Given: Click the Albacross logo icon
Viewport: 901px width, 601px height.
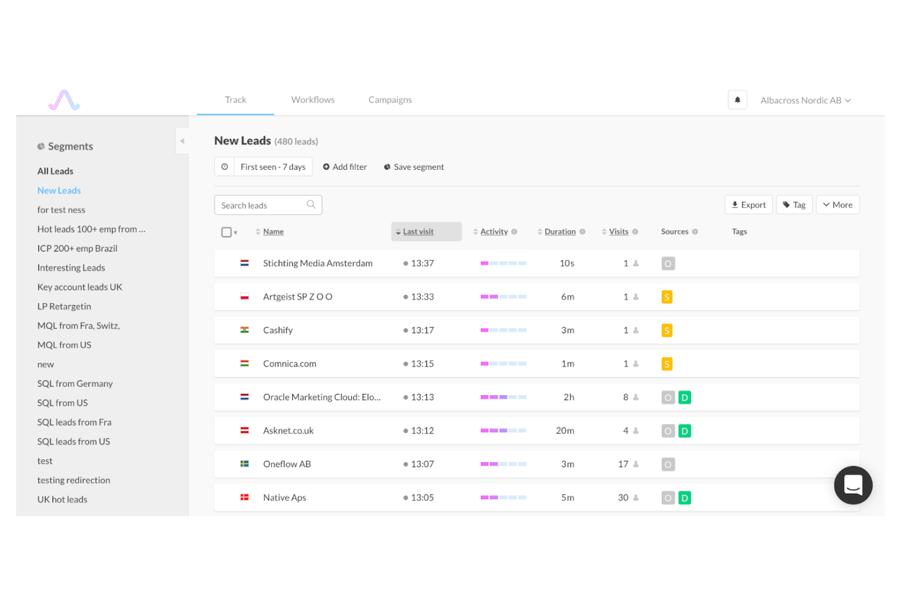Looking at the screenshot, I should coord(65,100).
